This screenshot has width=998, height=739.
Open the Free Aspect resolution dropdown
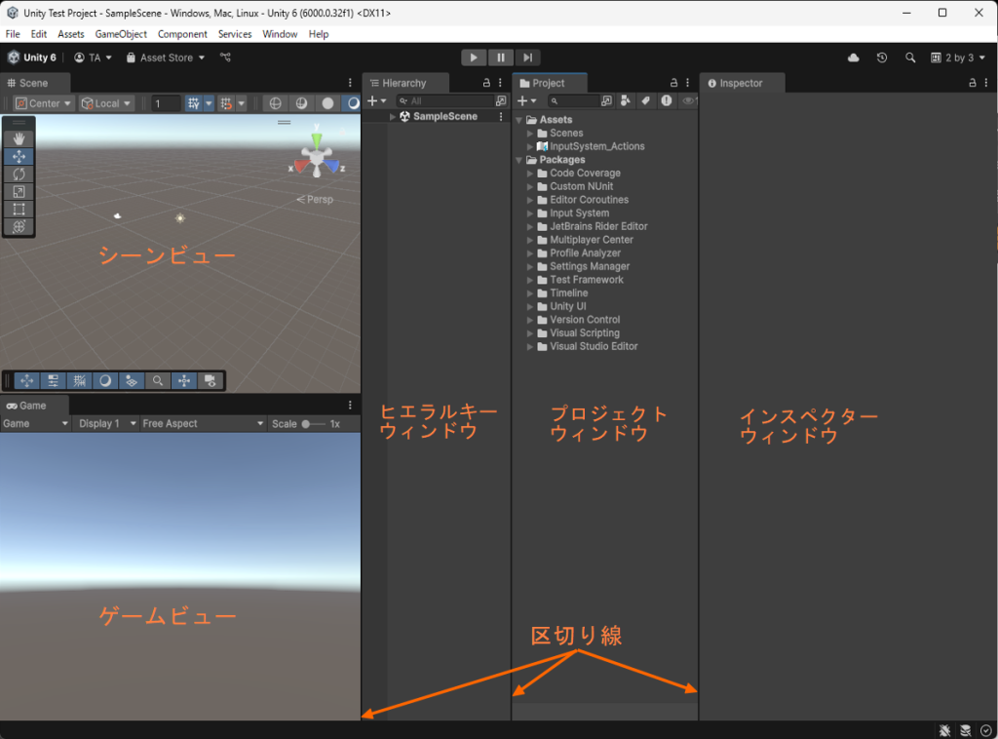click(203, 423)
